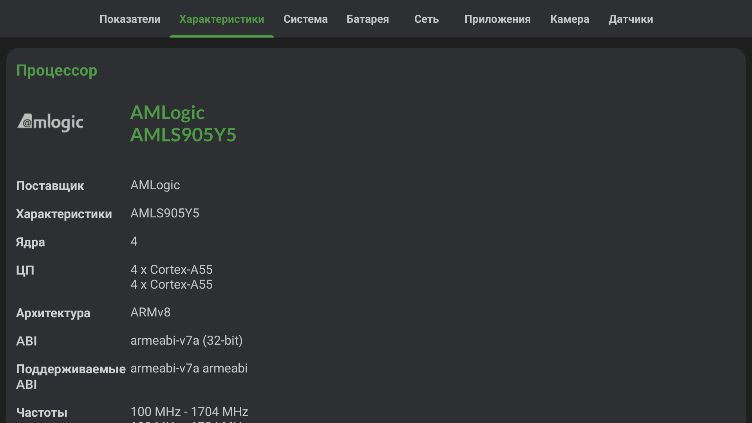The height and width of the screenshot is (423, 752).
Task: Open the Приложения tab
Action: pos(497,19)
